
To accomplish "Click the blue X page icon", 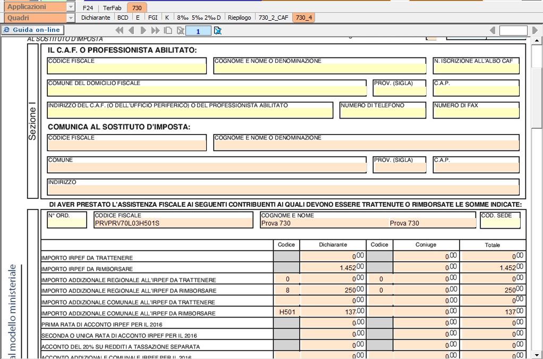I will pyautogui.click(x=217, y=30).
